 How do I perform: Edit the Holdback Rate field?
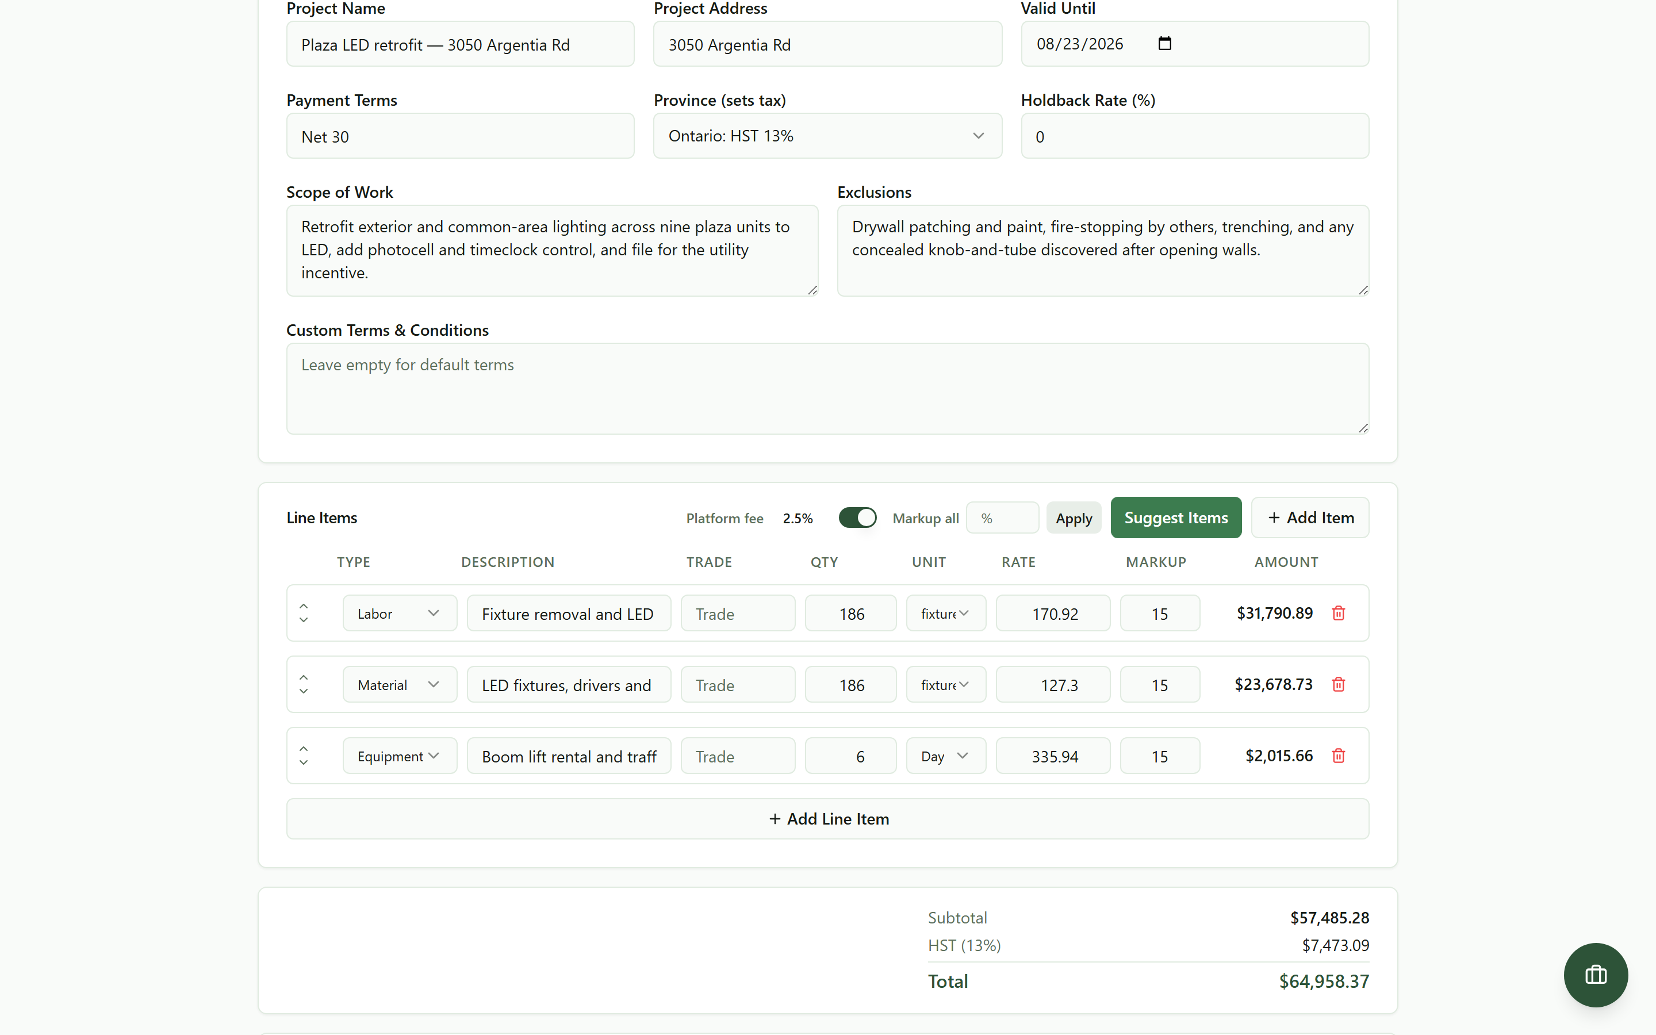[1195, 136]
